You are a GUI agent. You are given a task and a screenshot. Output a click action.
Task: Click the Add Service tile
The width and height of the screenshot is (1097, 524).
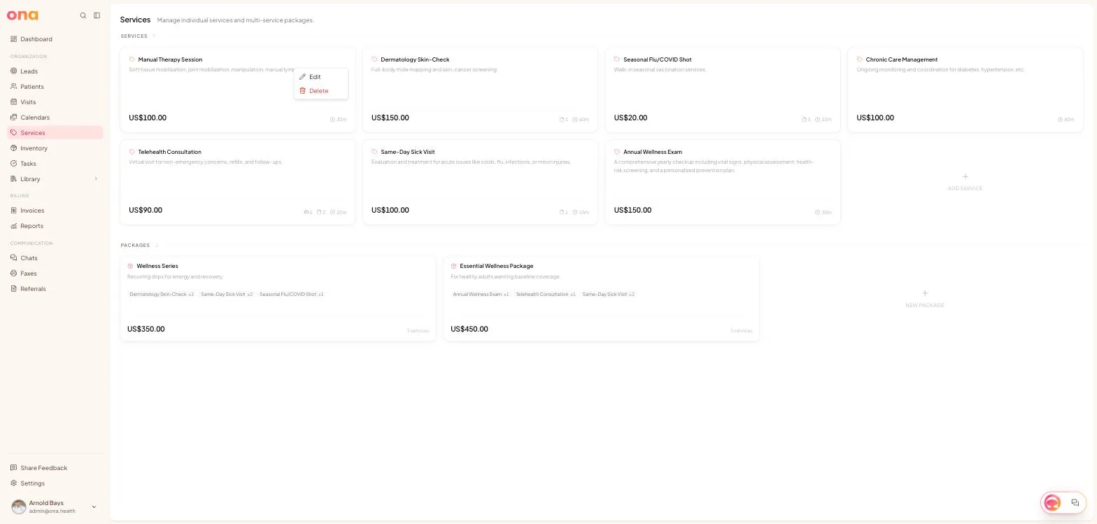[x=965, y=182]
